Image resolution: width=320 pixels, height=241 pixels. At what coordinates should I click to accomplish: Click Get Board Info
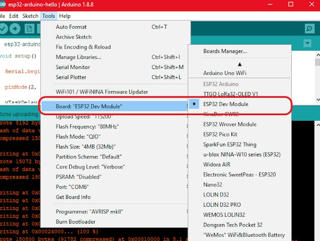click(115, 197)
